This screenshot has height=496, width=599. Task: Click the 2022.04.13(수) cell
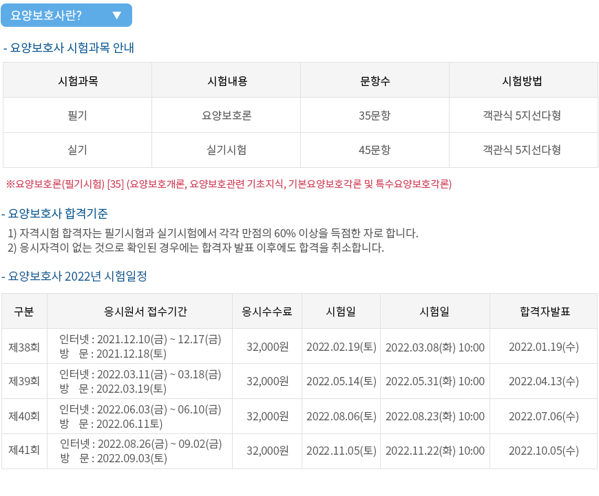(x=544, y=381)
